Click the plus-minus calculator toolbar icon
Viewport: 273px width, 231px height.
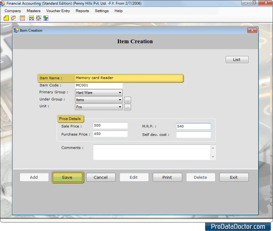pos(46,18)
